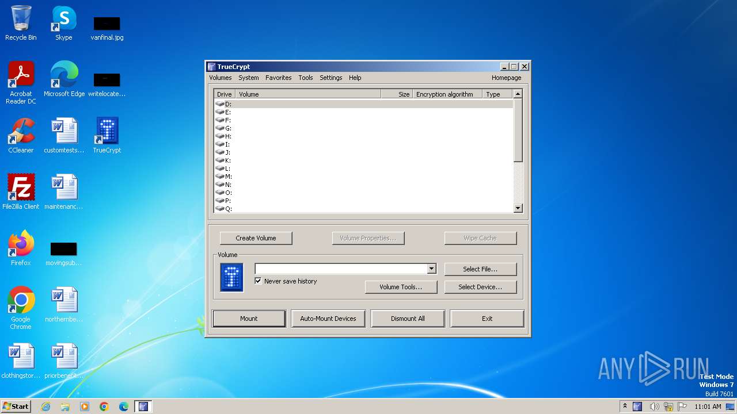Select the vanfinal.jpg desktop file
Viewport: 737px width, 414px height.
coord(107,28)
